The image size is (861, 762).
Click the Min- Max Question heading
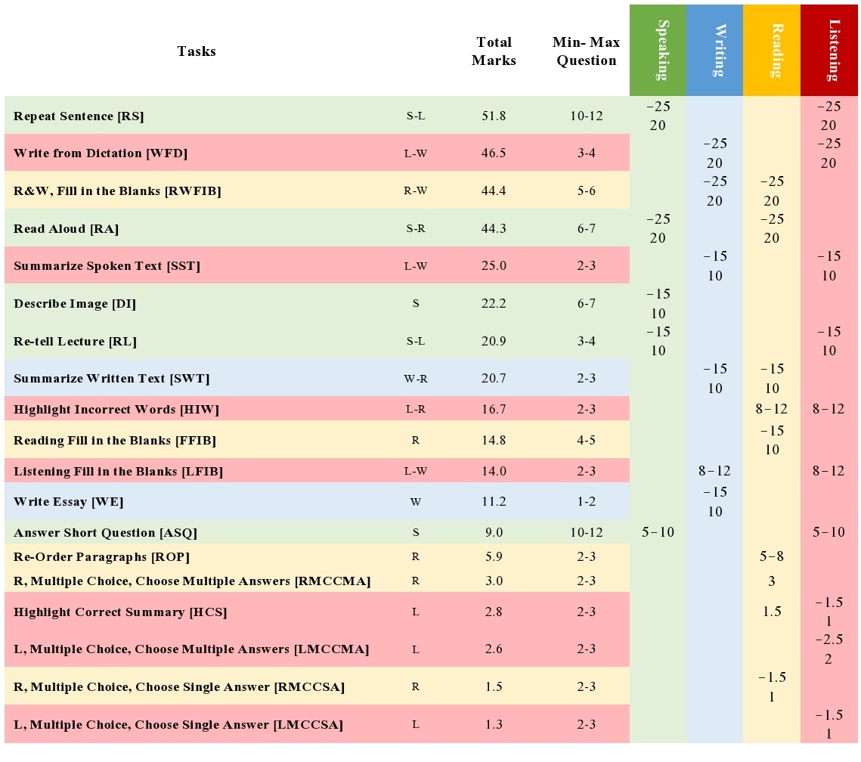pos(586,51)
